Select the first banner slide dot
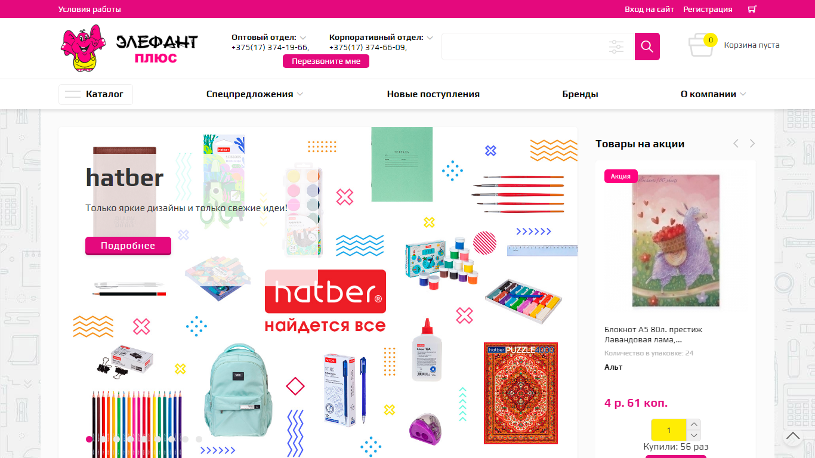The height and width of the screenshot is (458, 815). point(89,440)
